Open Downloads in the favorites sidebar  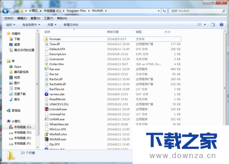15,39
